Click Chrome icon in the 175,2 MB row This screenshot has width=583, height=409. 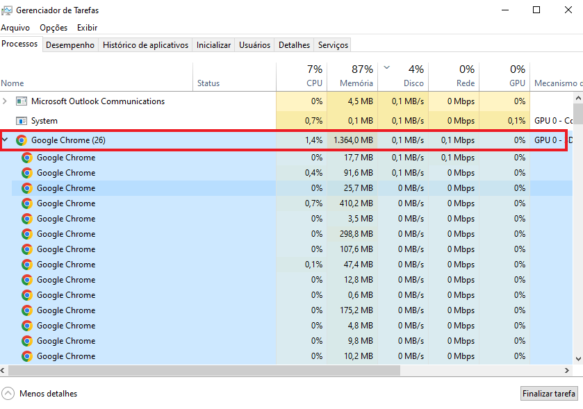(x=27, y=310)
